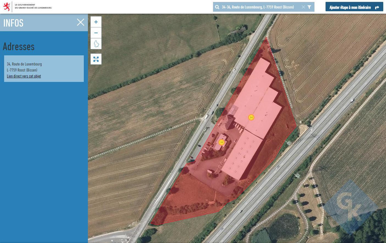Select the yellow marker numbered 34
Viewport: 386px width, 243px height.
pyautogui.click(x=251, y=118)
